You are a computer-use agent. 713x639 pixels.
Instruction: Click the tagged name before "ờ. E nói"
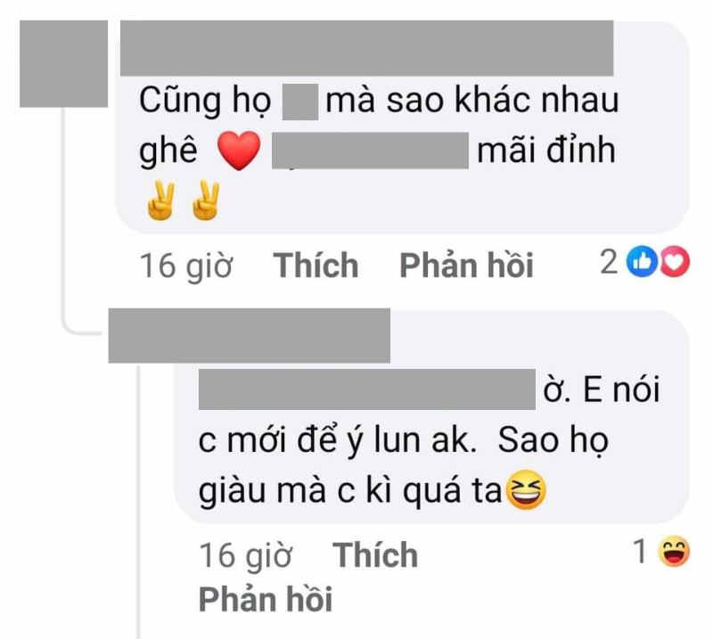click(367, 389)
